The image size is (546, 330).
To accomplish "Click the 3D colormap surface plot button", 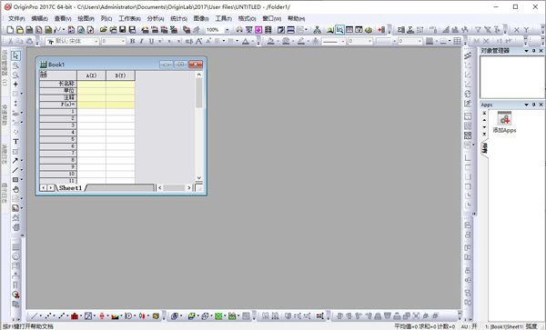I will tap(191, 315).
